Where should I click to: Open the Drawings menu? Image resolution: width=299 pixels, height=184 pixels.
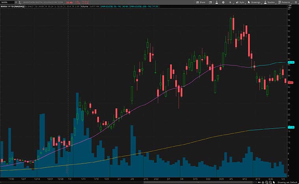tap(255, 2)
